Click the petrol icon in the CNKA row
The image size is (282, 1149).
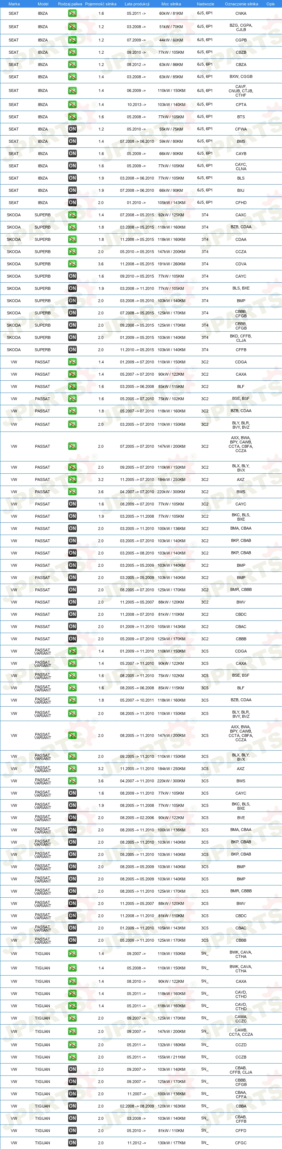[x=72, y=13]
